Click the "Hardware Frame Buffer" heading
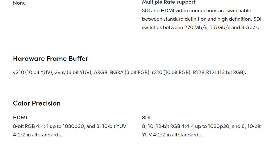This screenshot has height=151, width=273. click(51, 59)
